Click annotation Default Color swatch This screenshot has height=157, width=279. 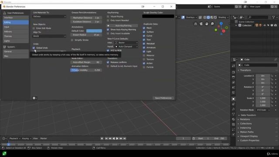coord(94,31)
